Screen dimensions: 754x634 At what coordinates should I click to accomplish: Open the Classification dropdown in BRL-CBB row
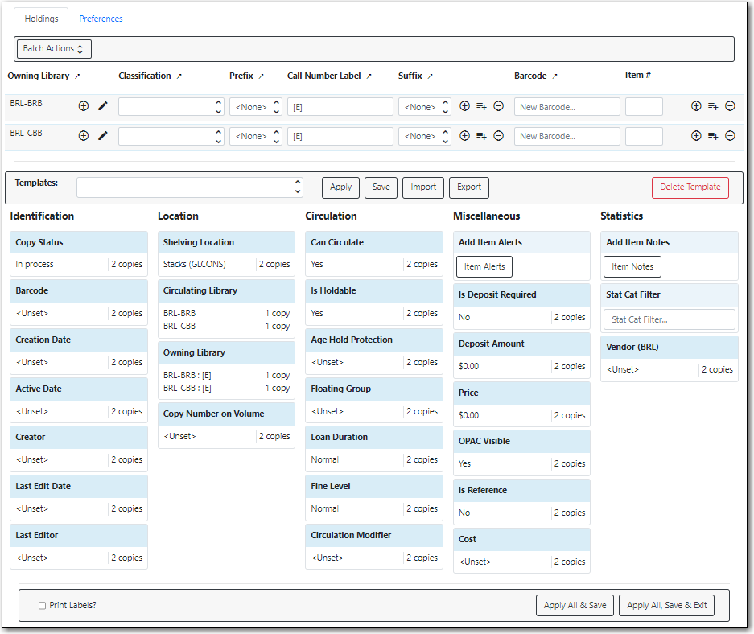171,136
